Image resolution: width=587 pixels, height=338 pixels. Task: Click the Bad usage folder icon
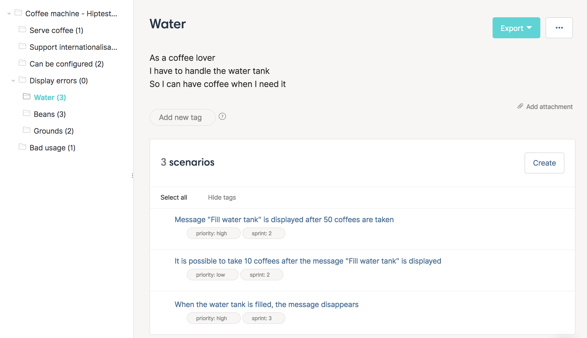(x=22, y=147)
